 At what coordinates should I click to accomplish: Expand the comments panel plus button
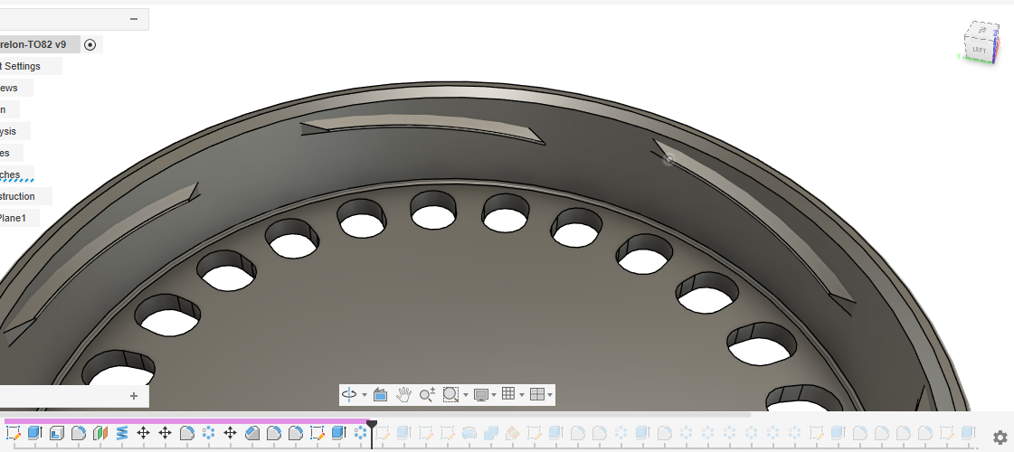pos(134,396)
